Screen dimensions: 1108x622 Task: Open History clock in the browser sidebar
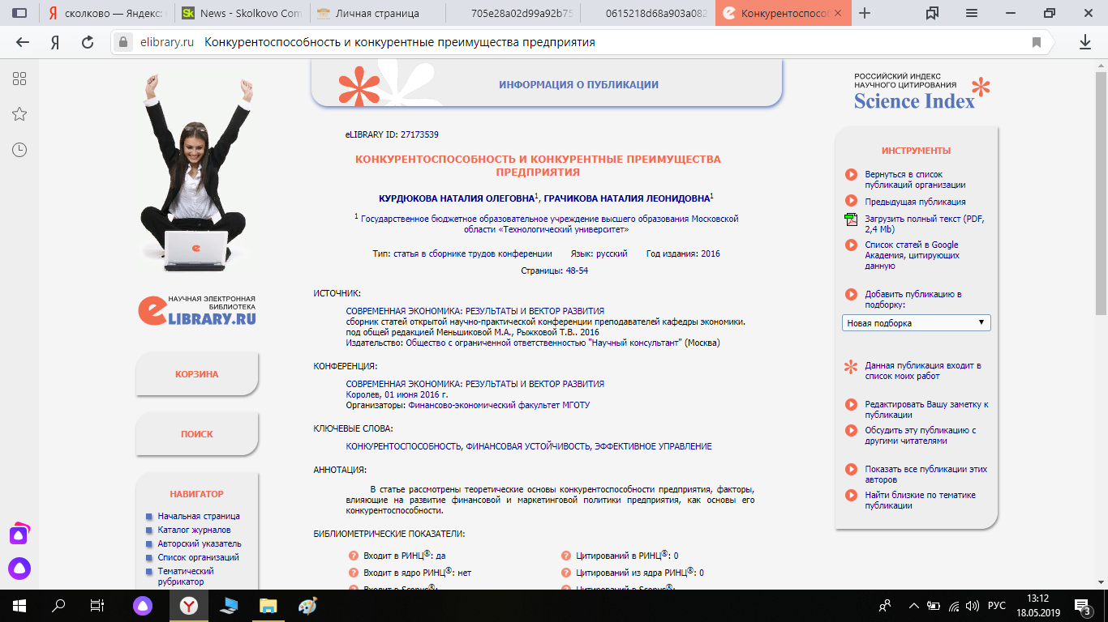click(x=19, y=150)
